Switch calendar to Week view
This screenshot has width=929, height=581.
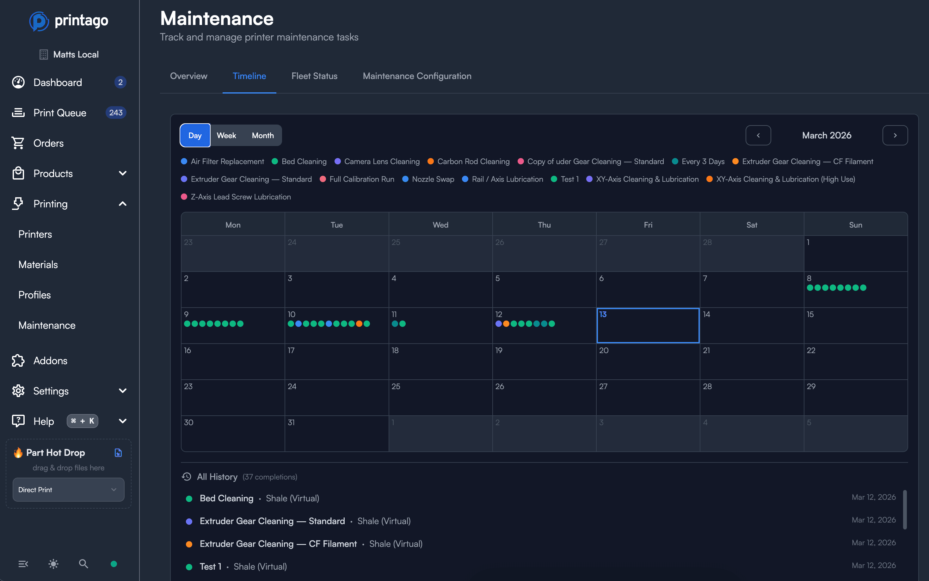pyautogui.click(x=226, y=135)
